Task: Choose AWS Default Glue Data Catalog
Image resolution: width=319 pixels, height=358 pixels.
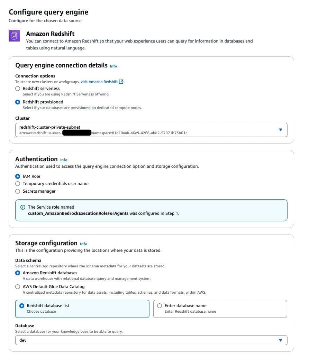Action: coord(18,287)
